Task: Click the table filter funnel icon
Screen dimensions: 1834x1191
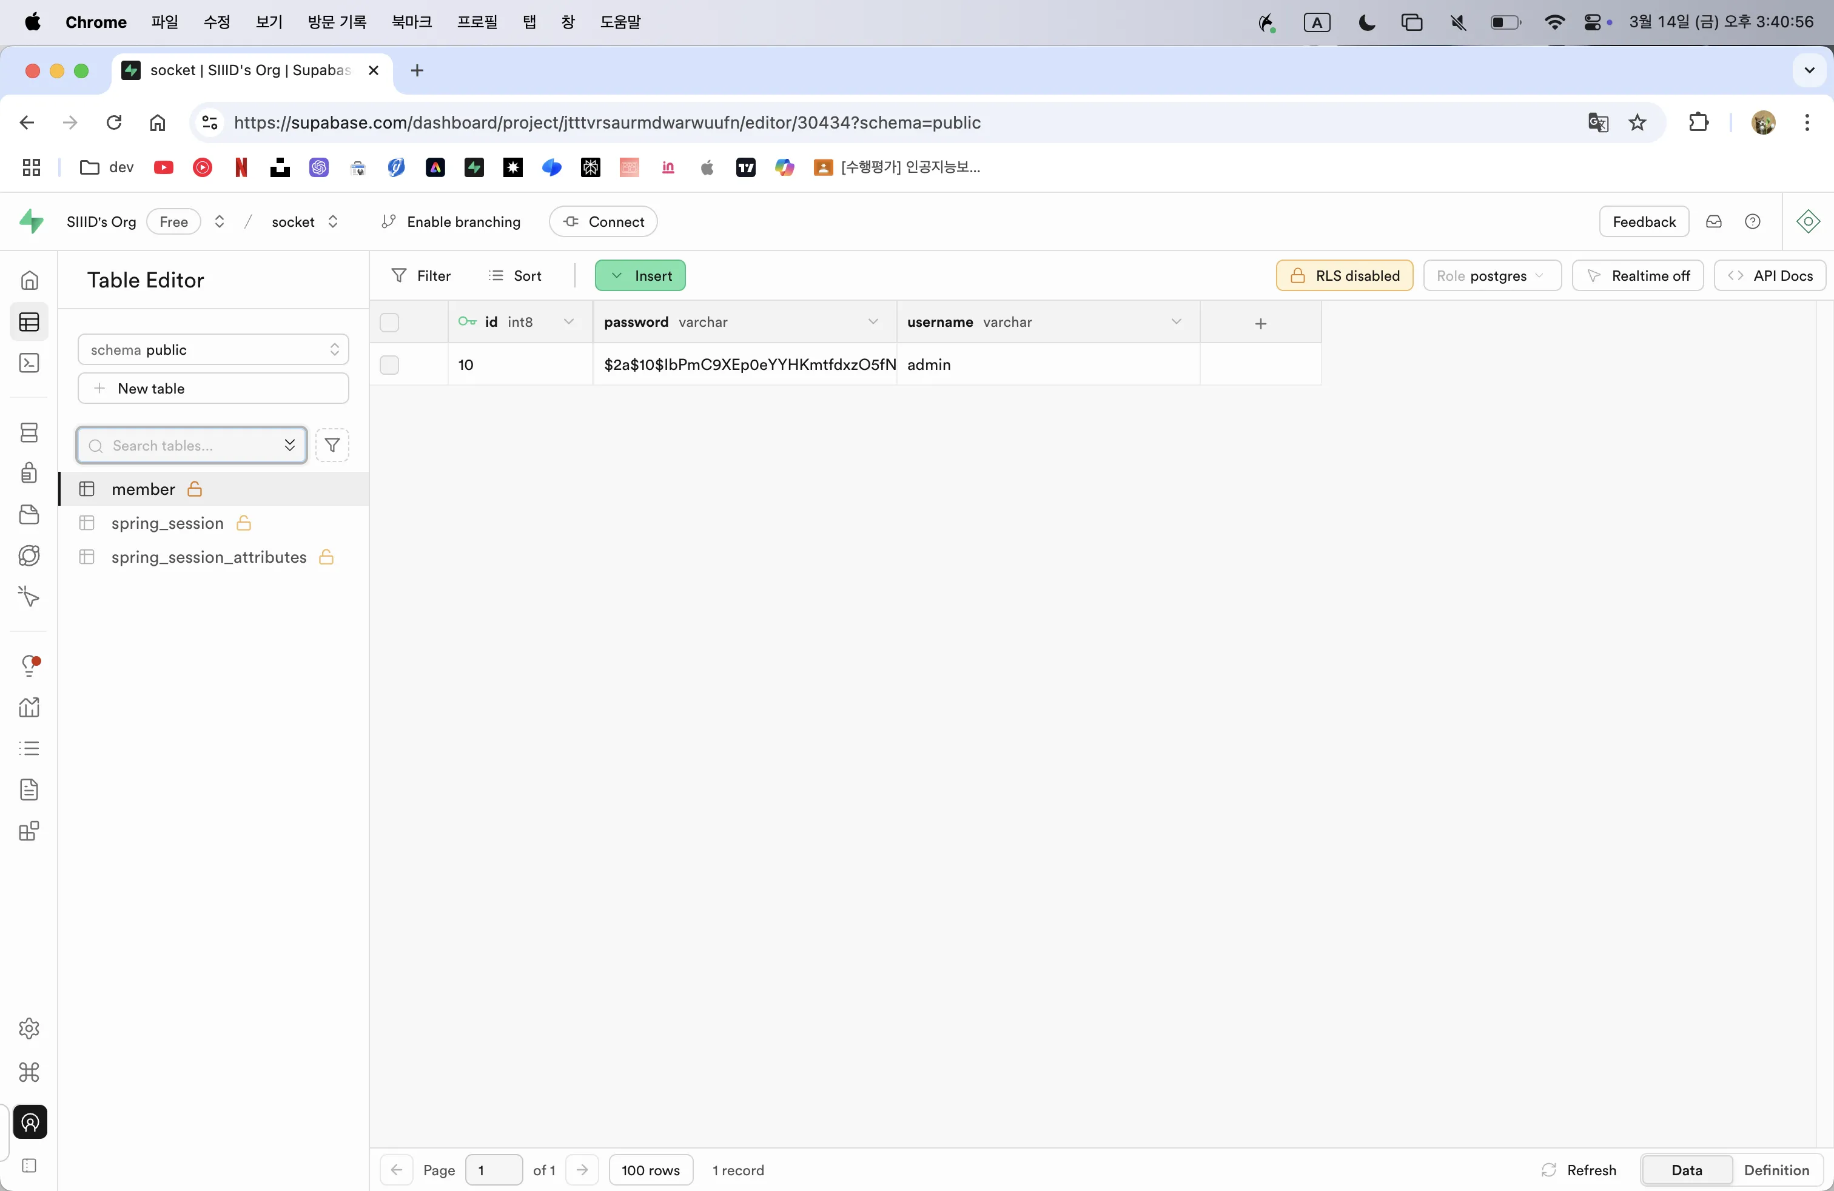Action: click(332, 445)
